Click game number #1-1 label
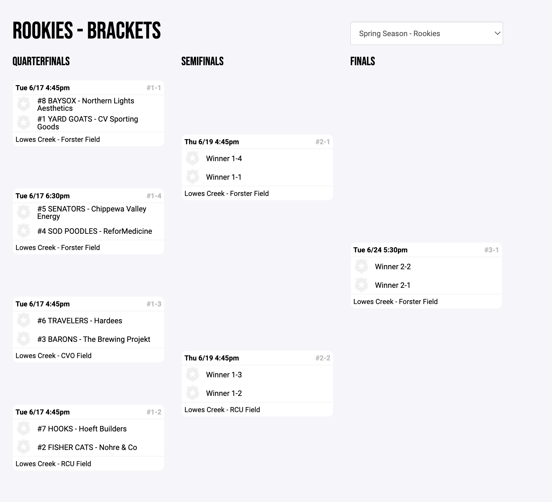 154,88
